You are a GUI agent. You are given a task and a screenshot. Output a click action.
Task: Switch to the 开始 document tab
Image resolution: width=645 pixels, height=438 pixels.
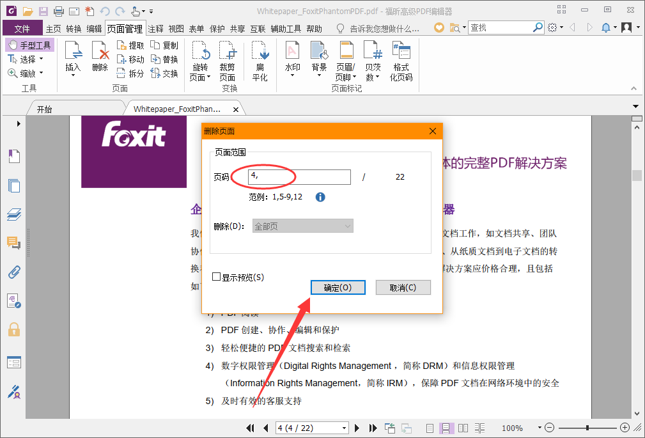coord(44,108)
